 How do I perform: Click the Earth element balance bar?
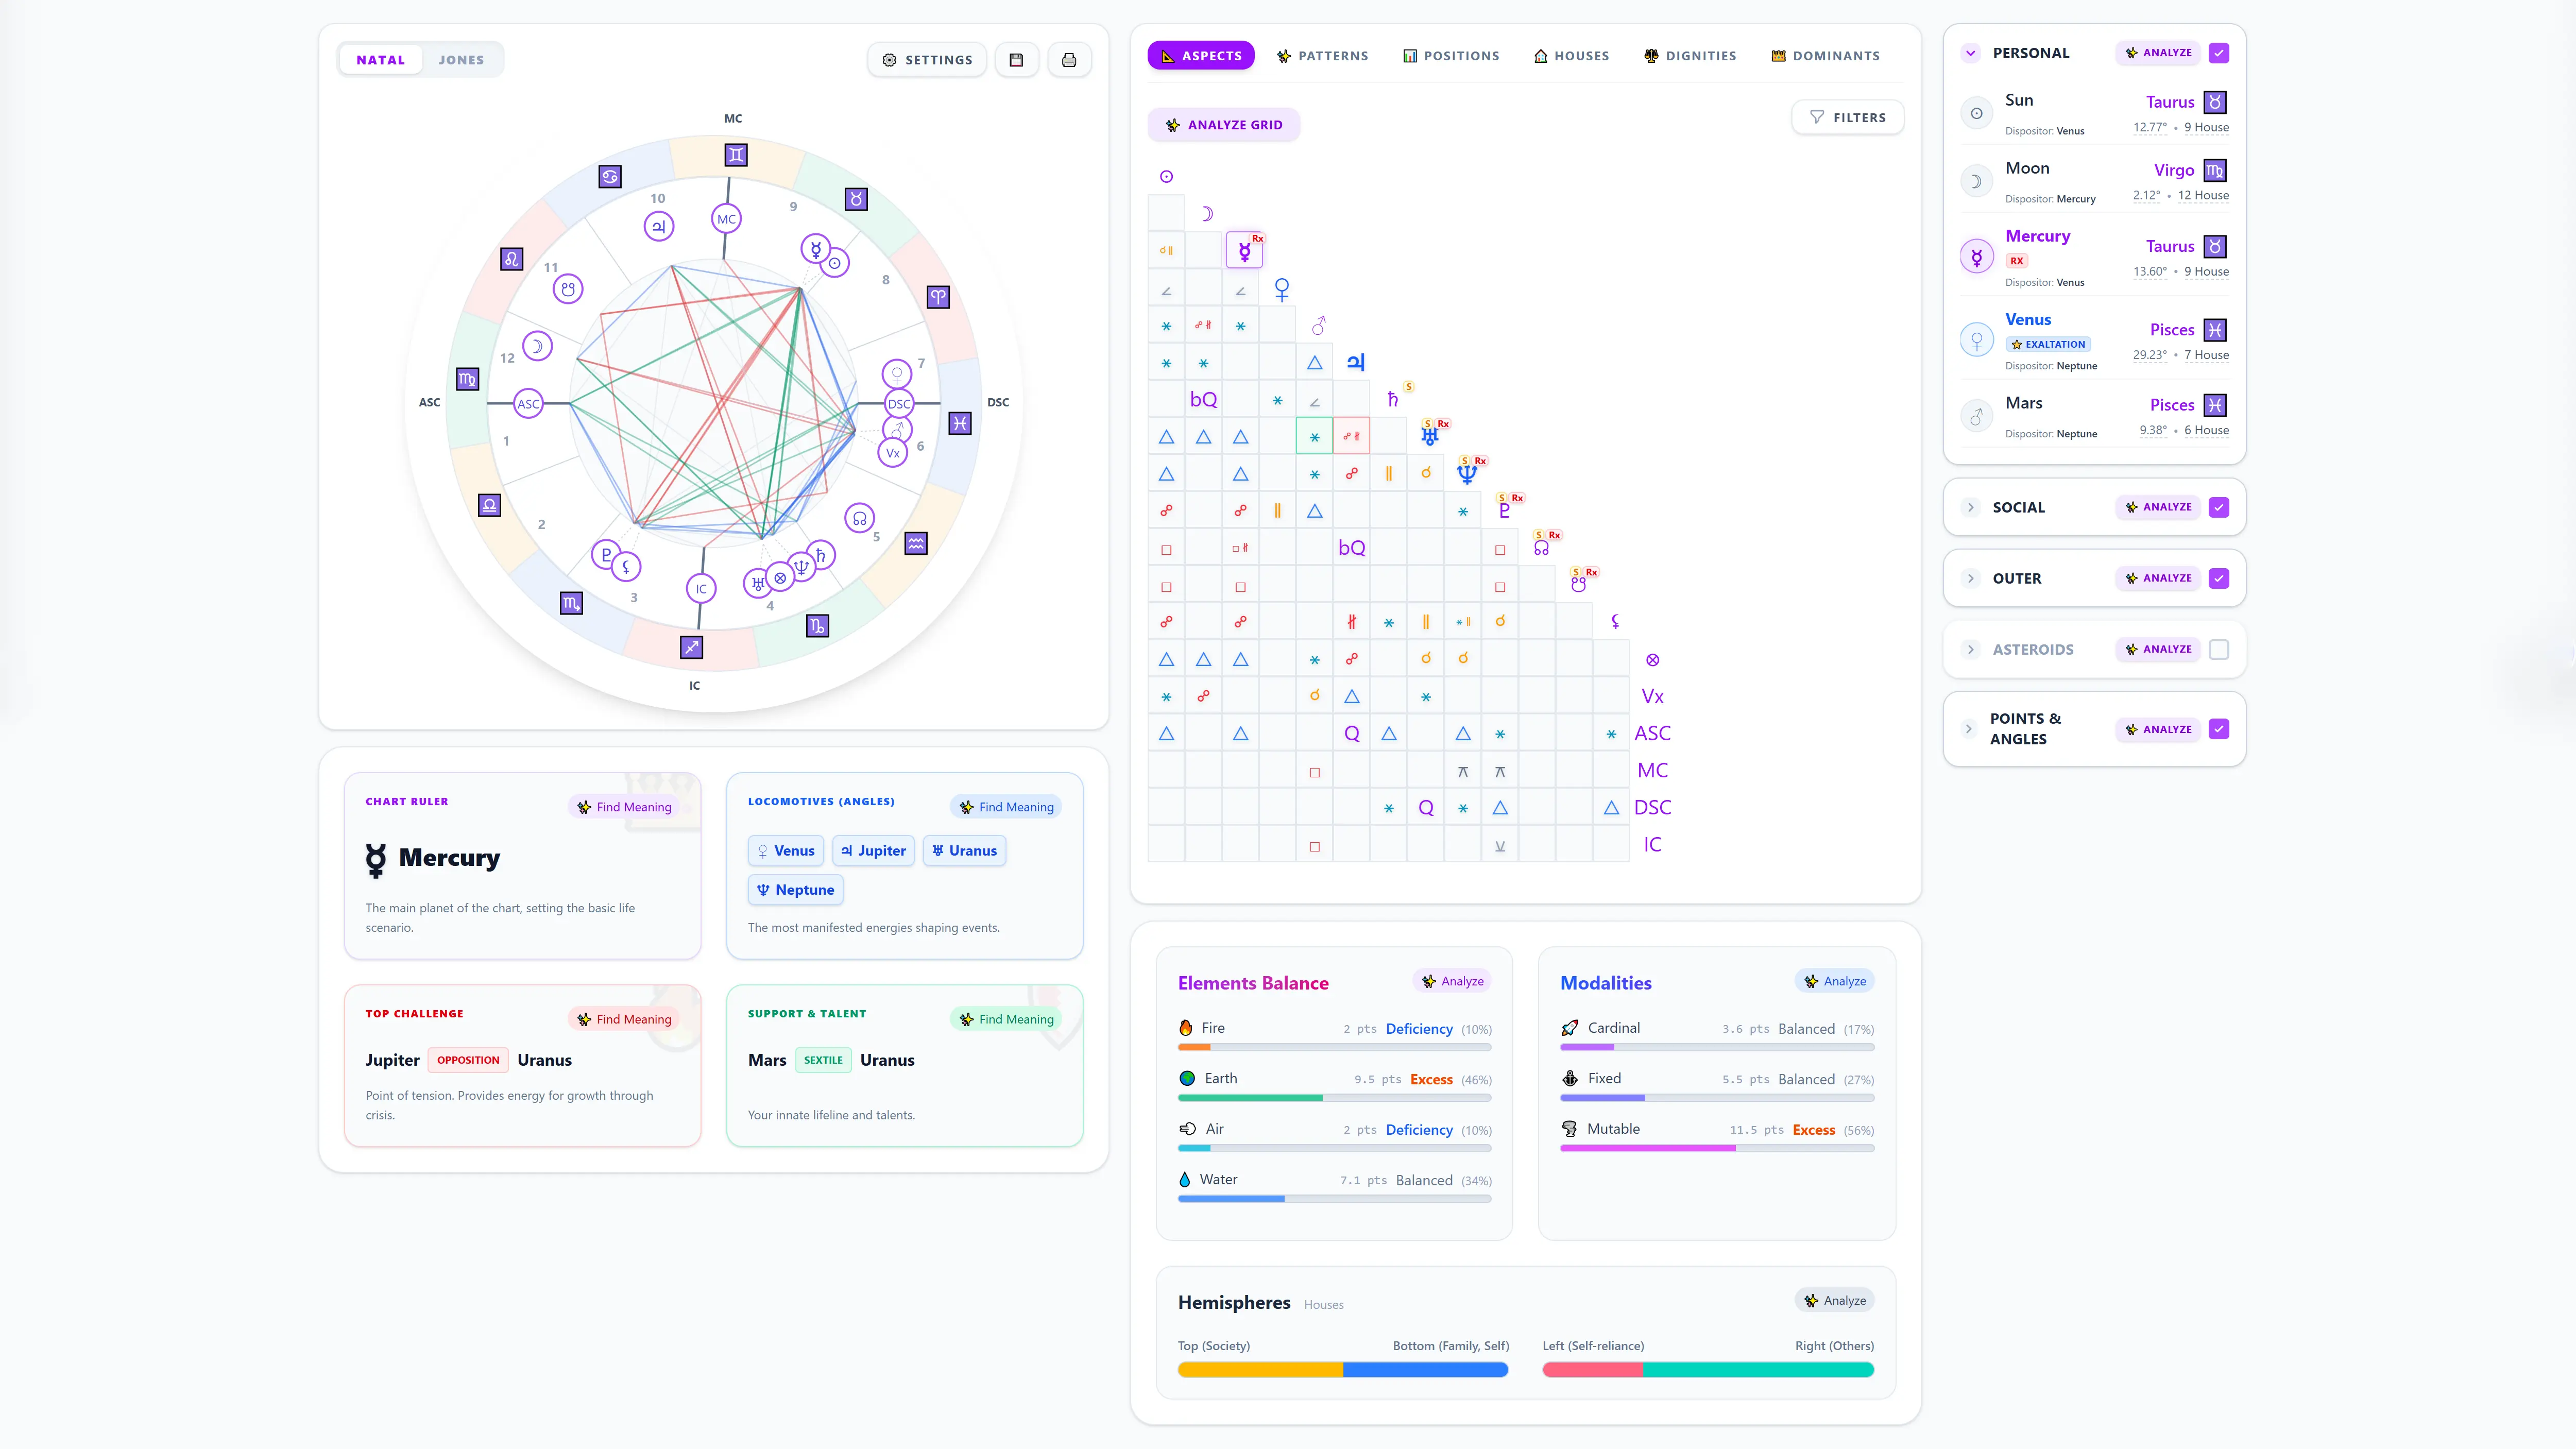click(x=1334, y=1098)
